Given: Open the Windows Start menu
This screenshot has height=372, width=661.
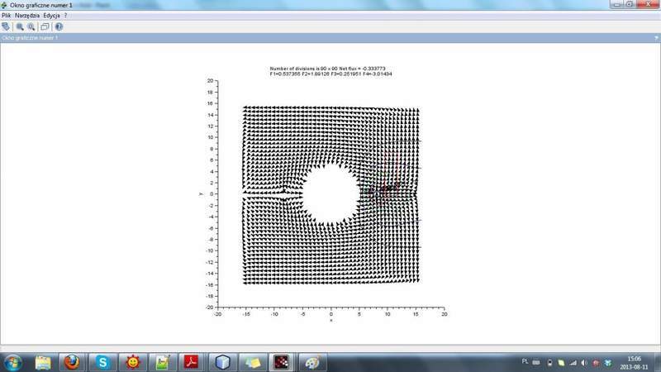Looking at the screenshot, I should [x=12, y=363].
